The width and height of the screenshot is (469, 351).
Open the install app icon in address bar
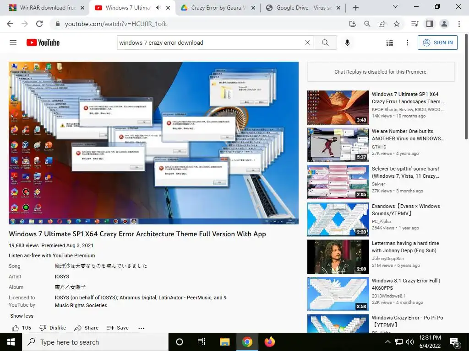(x=353, y=24)
